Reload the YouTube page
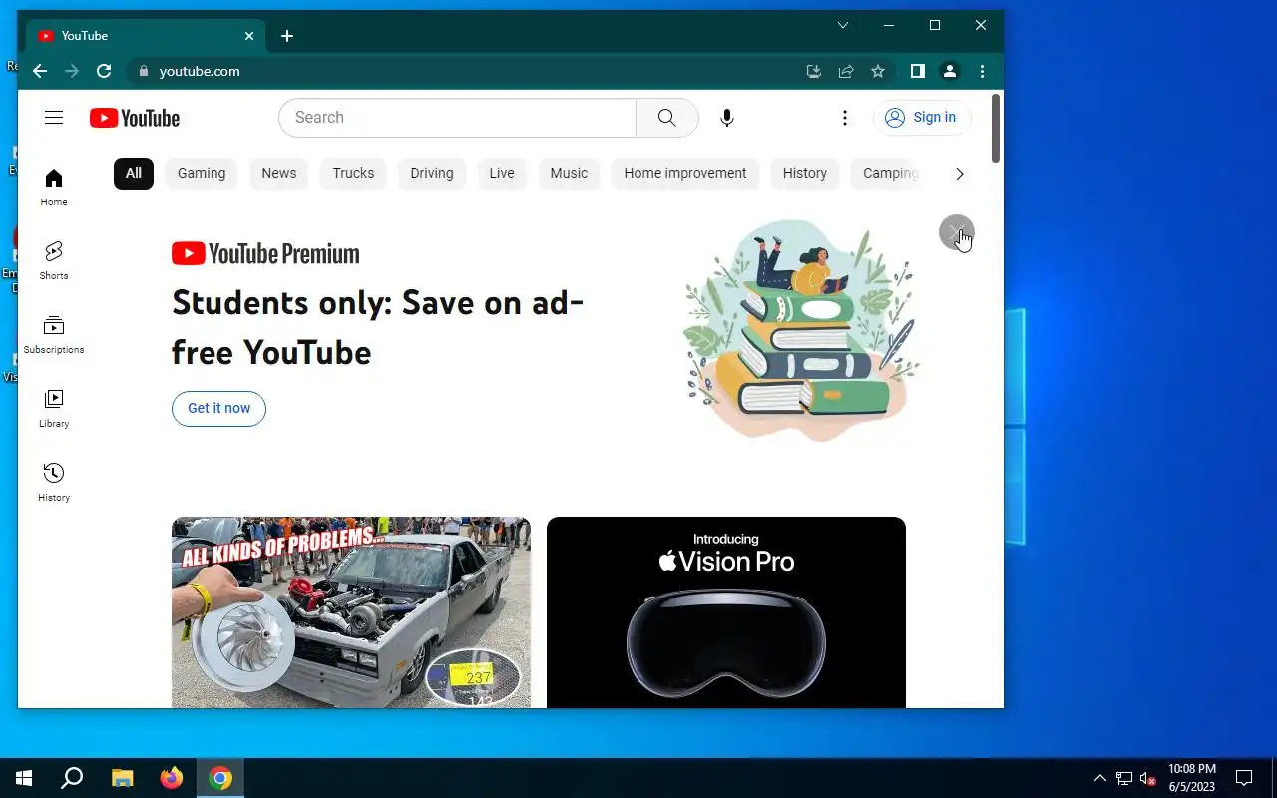The image size is (1277, 798). (104, 71)
